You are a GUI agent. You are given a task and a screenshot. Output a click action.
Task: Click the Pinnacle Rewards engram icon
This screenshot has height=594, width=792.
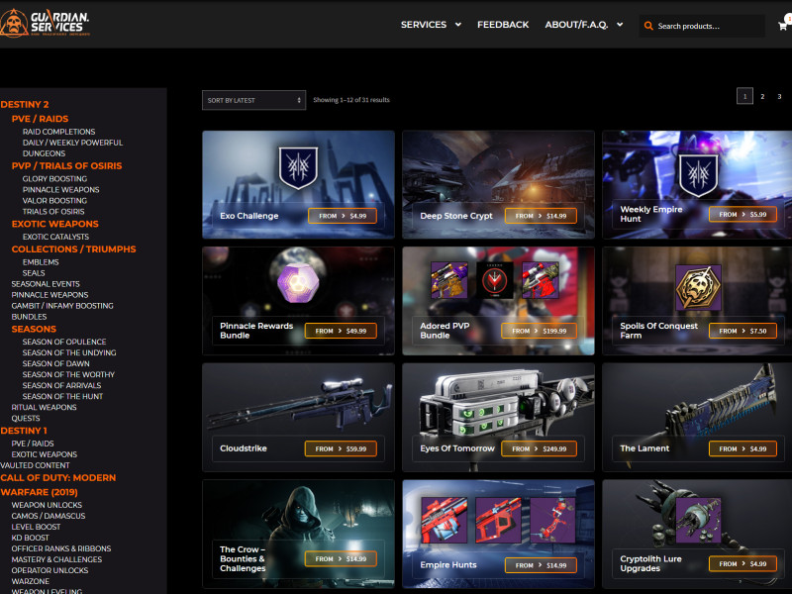(x=298, y=283)
